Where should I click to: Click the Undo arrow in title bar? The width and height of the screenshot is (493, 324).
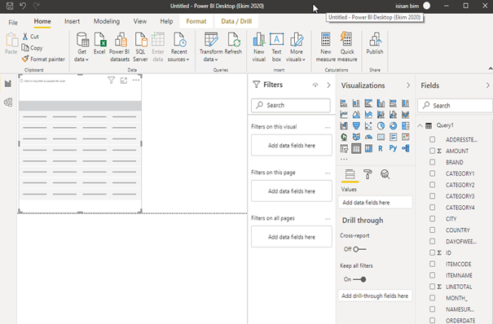pyautogui.click(x=23, y=6)
